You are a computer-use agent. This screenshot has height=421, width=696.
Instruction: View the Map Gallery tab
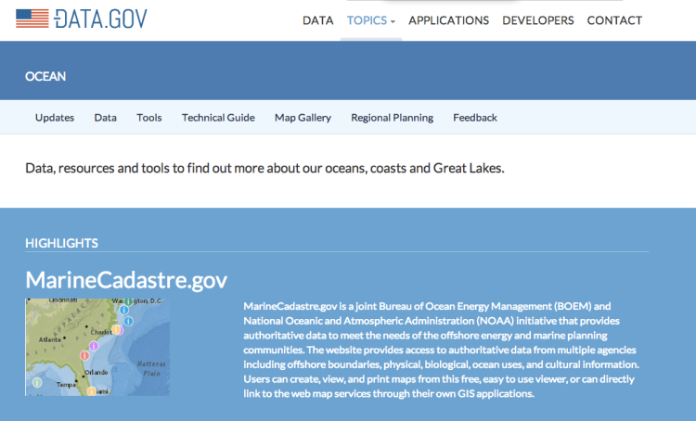(x=303, y=118)
